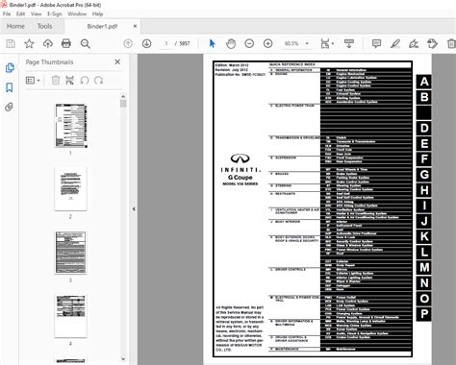Select page 1 thumbnail

click(x=70, y=126)
